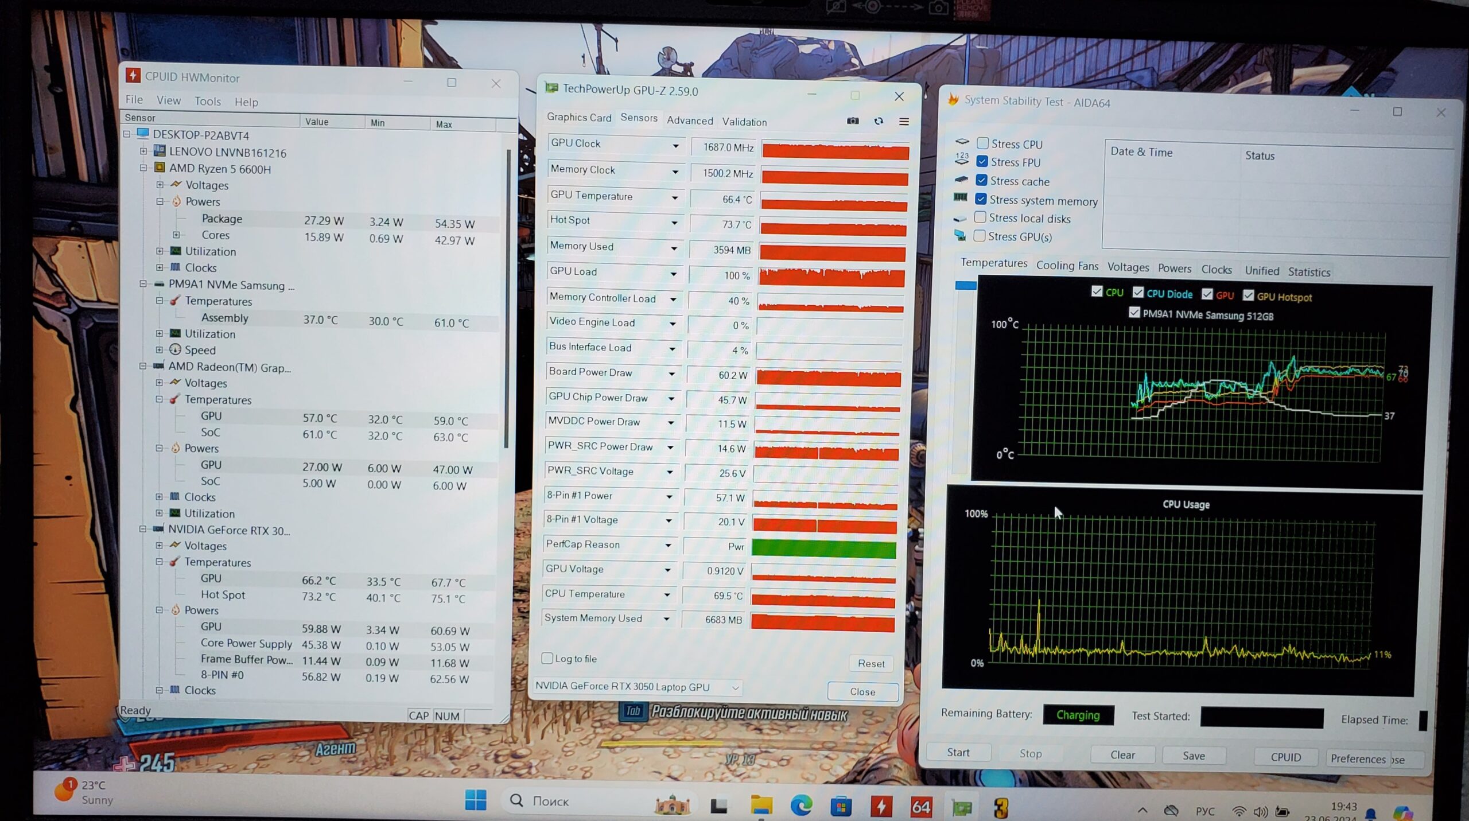Open the GPU-Z hamburger menu icon
The height and width of the screenshot is (821, 1469).
click(904, 122)
